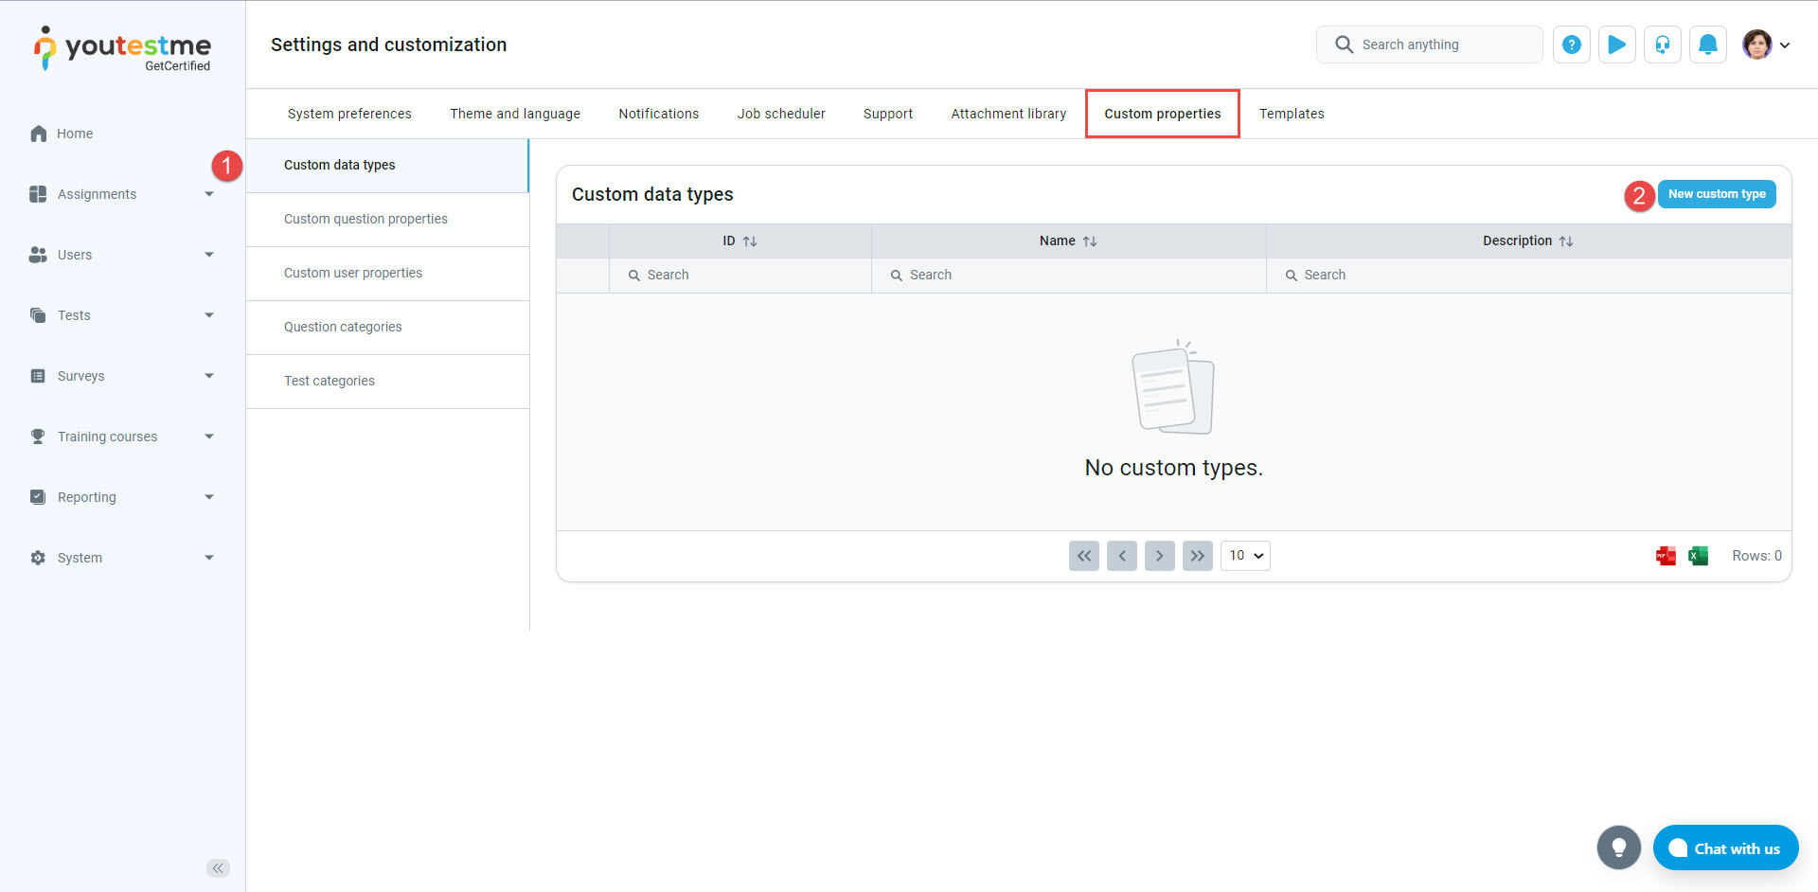Open the notifications bell icon
The image size is (1818, 892).
pyautogui.click(x=1707, y=45)
